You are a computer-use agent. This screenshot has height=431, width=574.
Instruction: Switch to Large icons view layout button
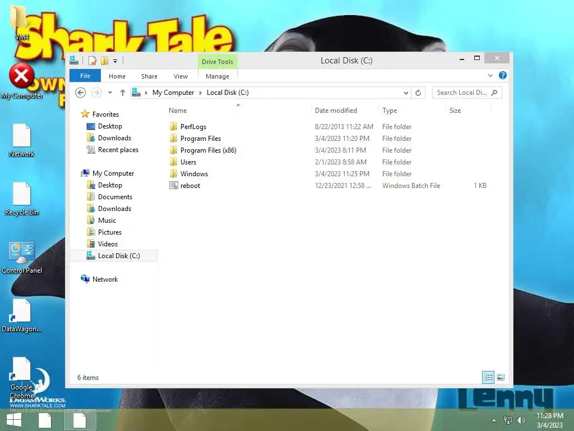pos(501,377)
